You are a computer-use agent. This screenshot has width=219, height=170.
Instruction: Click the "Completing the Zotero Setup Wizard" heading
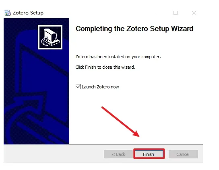coord(134,29)
